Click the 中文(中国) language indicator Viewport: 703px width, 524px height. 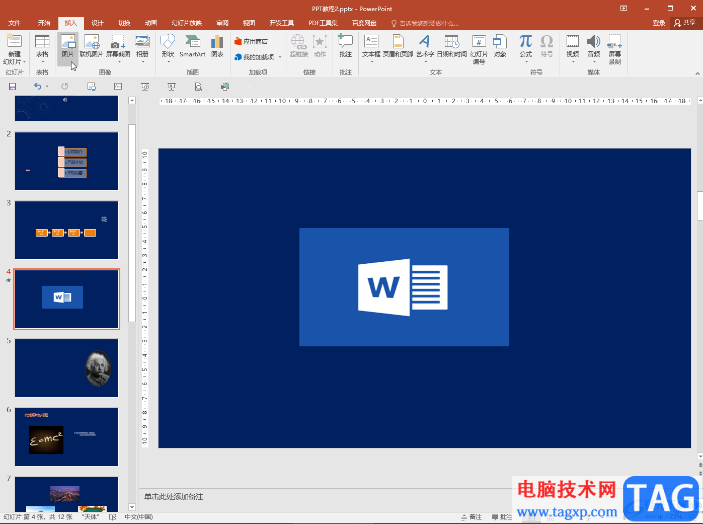(139, 517)
